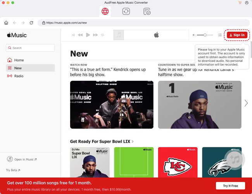Click the Try It Free button
Viewport: 252px width, 194px height.
[230, 185]
